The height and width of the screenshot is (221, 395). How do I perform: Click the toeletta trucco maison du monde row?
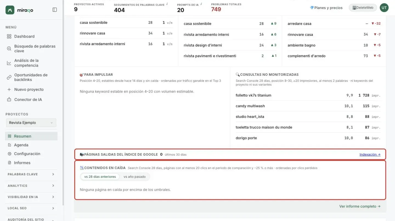coord(308,127)
